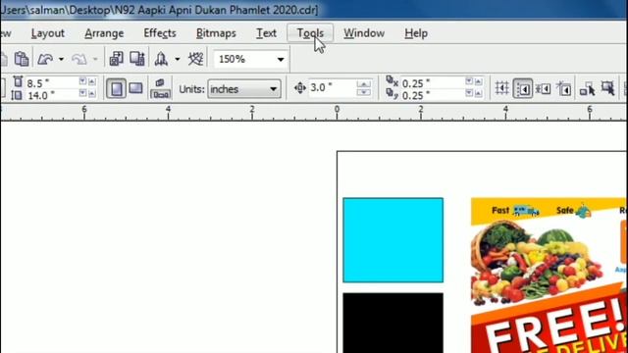This screenshot has width=628, height=353.
Task: Select the cyan rectangle on the page
Action: (392, 239)
